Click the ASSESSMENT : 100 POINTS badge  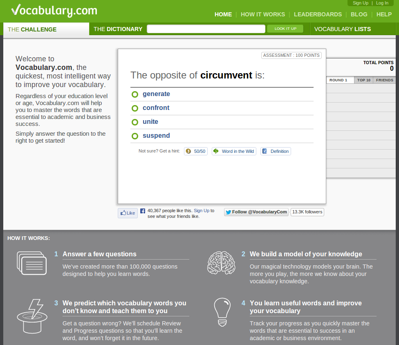click(x=291, y=56)
